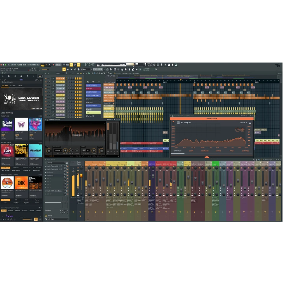This screenshot has height=283, width=283.
Task: Open the FX Analyzer hamburger menu
Action: click(250, 123)
